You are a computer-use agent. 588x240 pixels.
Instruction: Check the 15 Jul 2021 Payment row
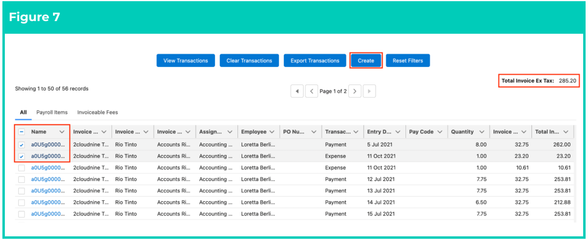coord(21,214)
